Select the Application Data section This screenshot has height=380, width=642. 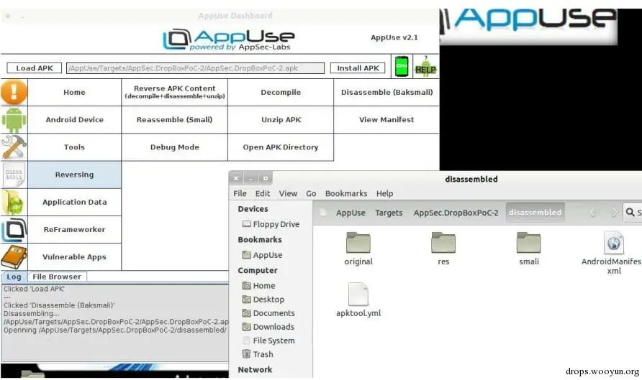[75, 202]
